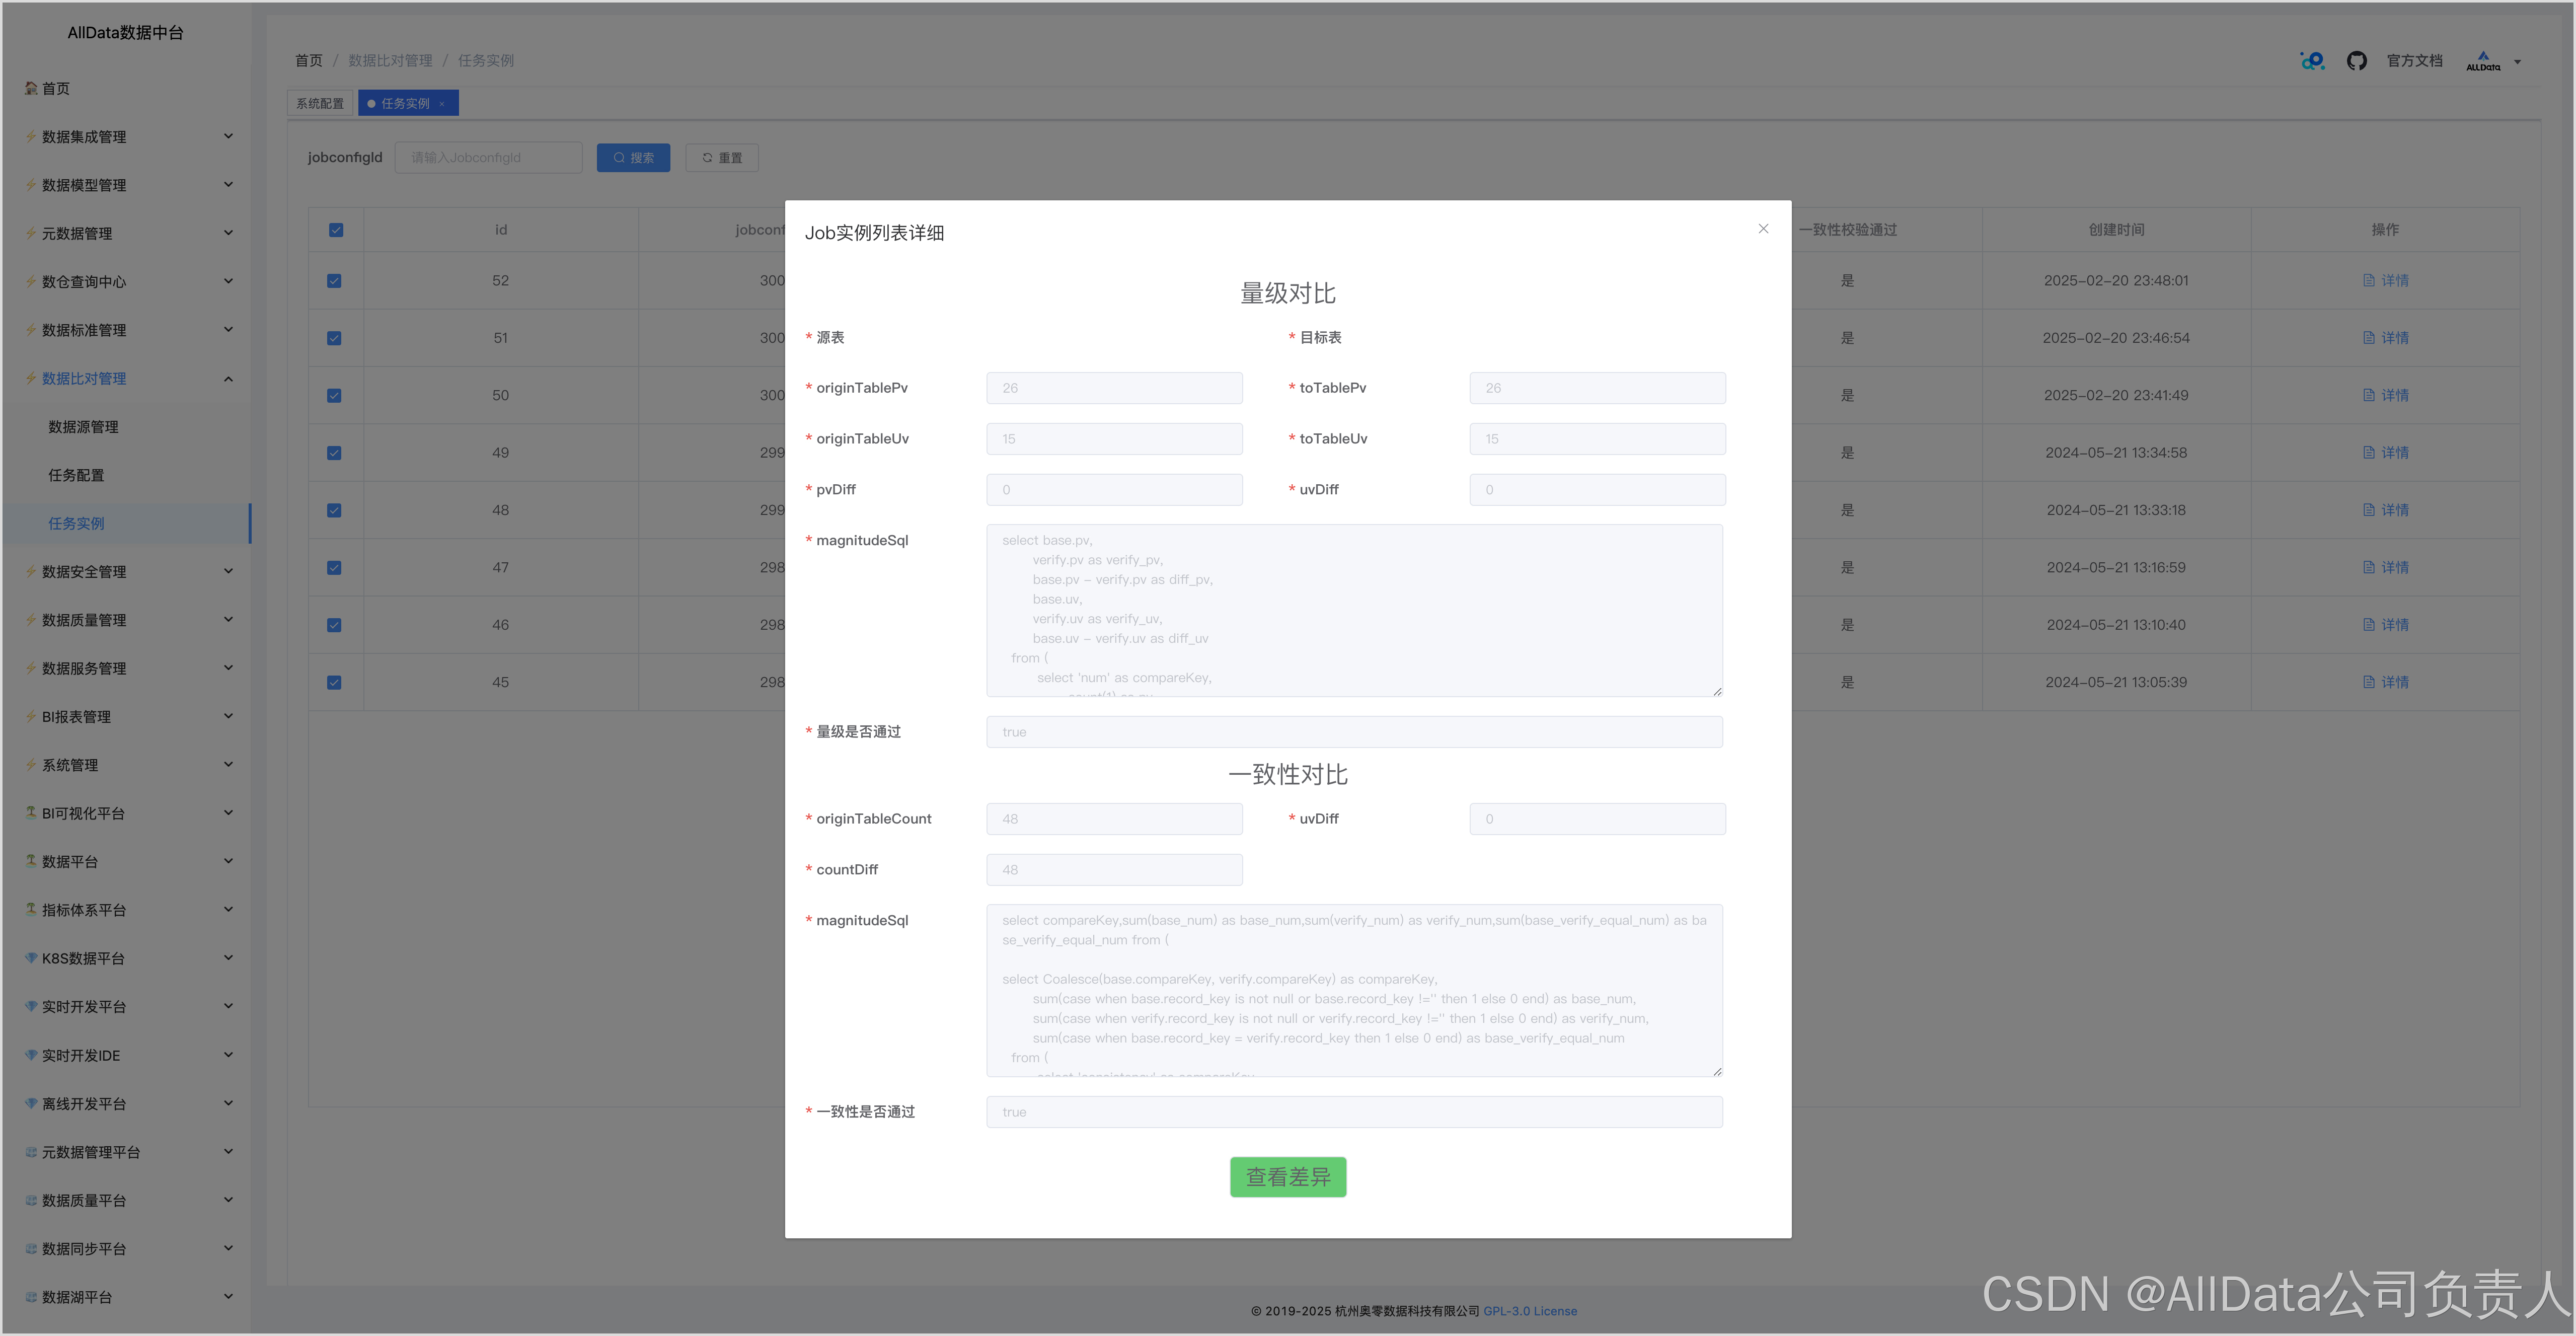2576x1336 pixels.
Task: Close the Job实例列表详细 dialog
Action: (1763, 229)
